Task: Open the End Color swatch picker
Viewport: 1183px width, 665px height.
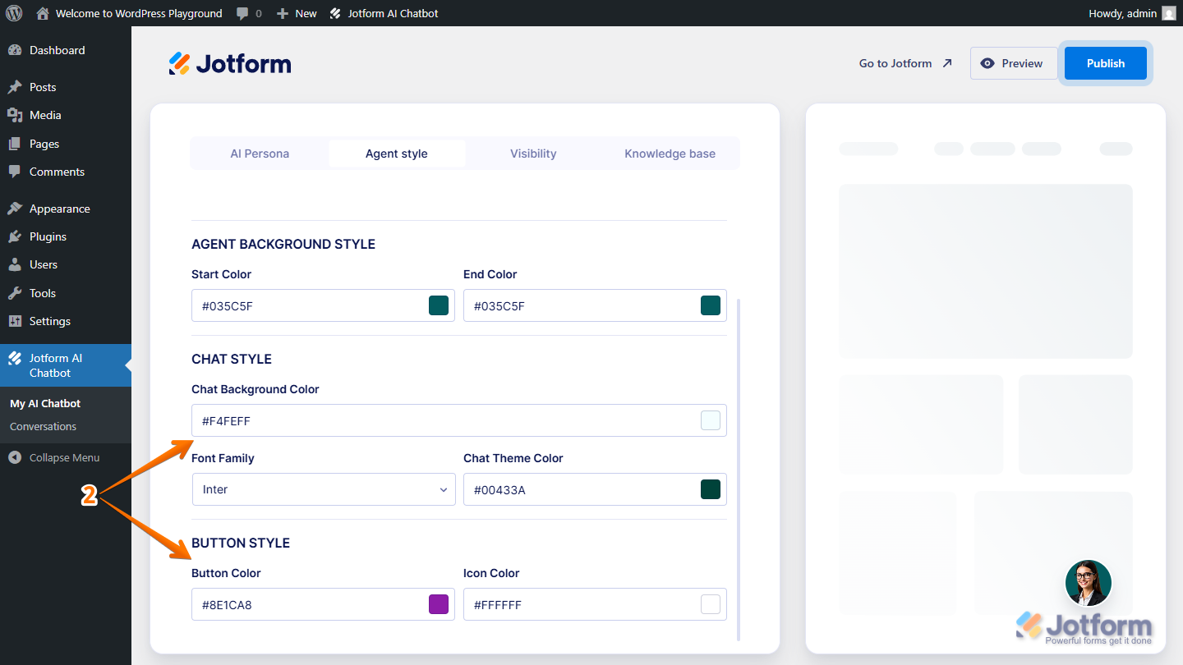Action: 711,305
